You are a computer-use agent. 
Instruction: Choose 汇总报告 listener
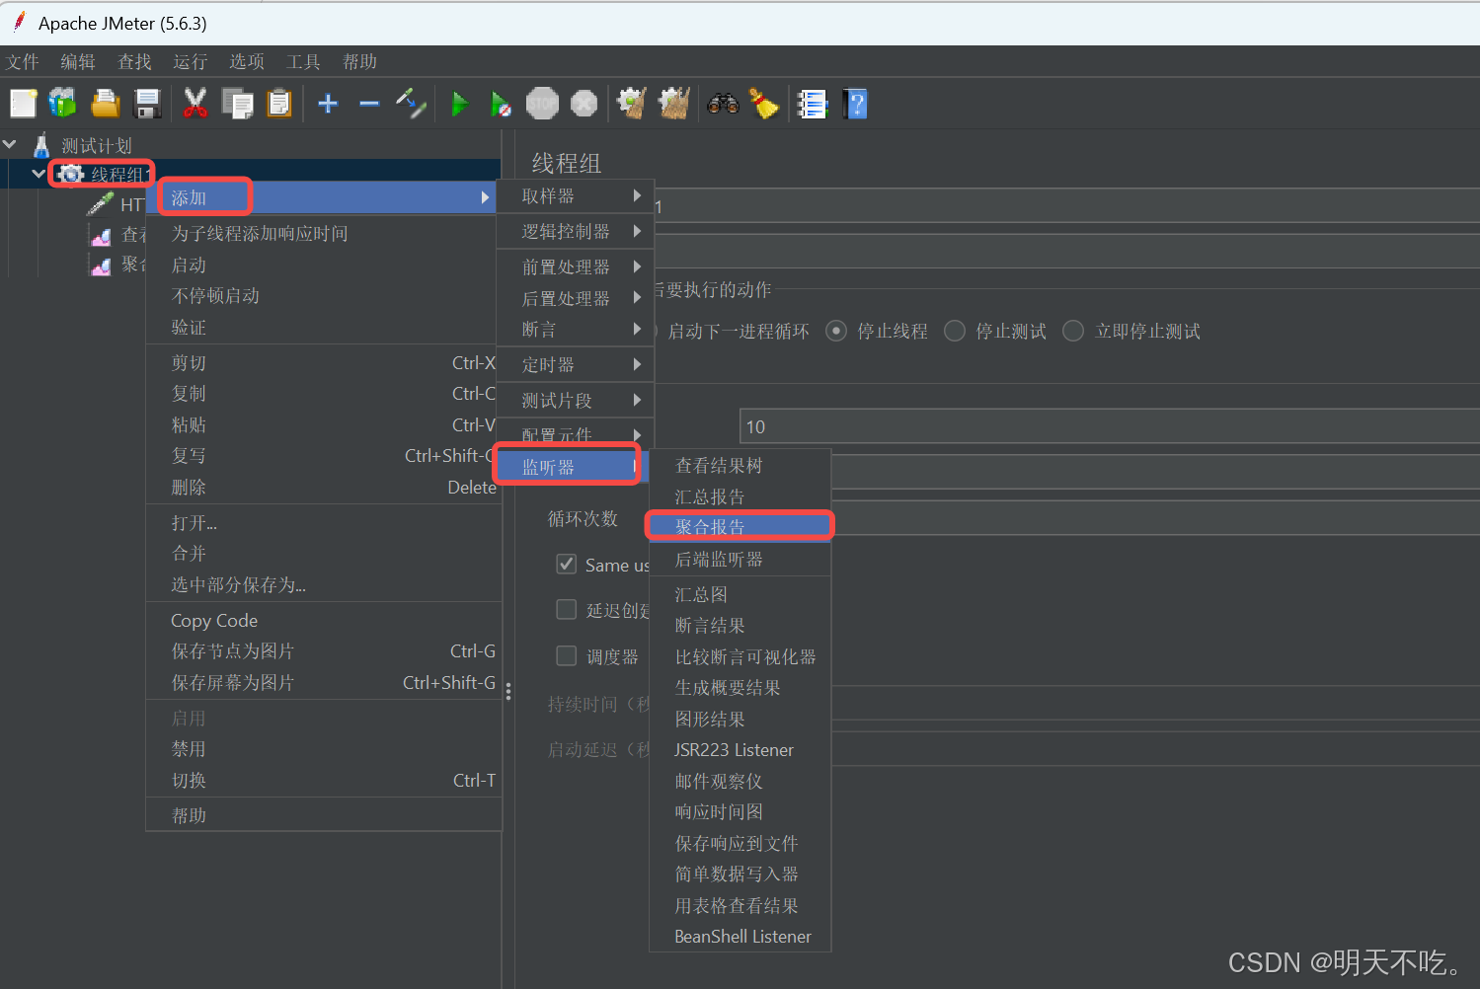point(740,496)
